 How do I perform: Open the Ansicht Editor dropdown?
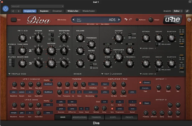tap(177, 11)
